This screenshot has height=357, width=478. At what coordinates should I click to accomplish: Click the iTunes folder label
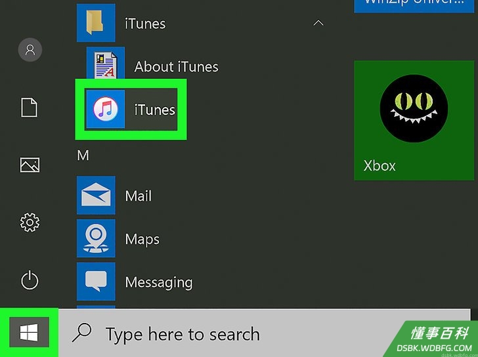pos(145,24)
